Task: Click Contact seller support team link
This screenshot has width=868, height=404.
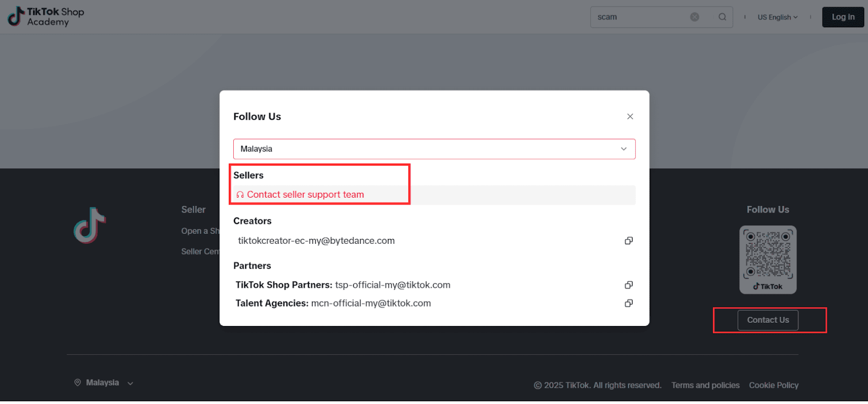Action: pos(305,194)
